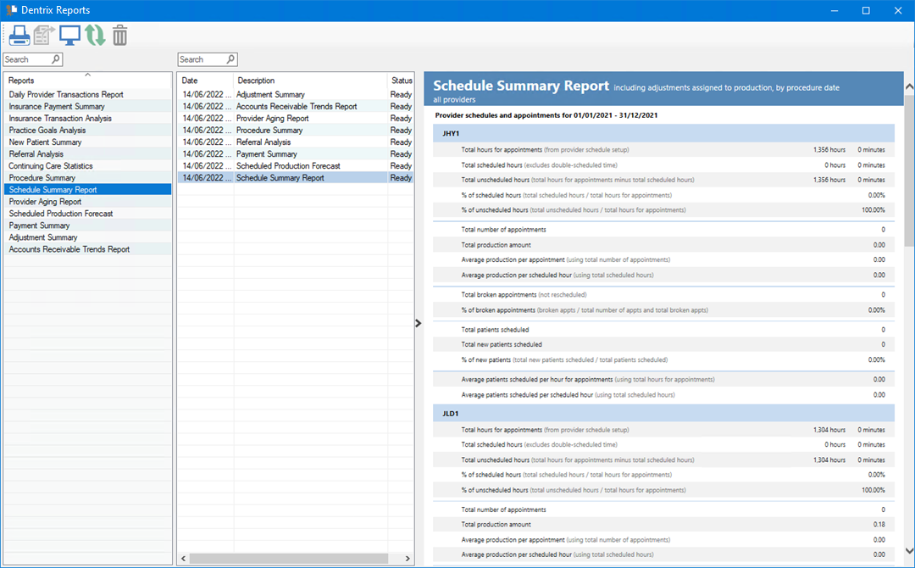Select Adjustment Summary in the Reports list
915x568 pixels.
pyautogui.click(x=88, y=237)
